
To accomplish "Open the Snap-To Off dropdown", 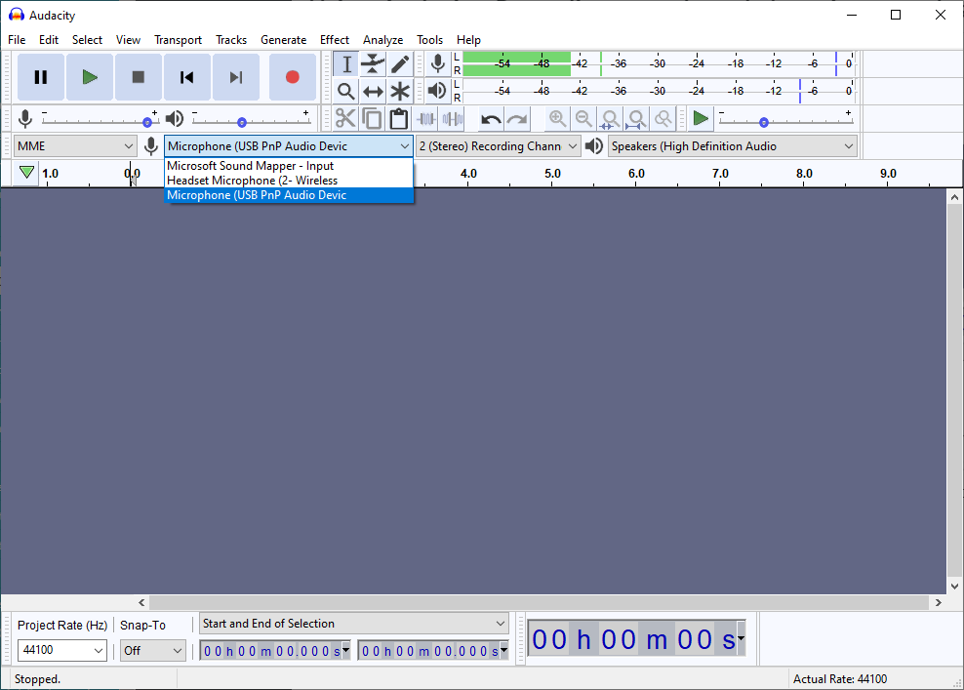I will 152,650.
